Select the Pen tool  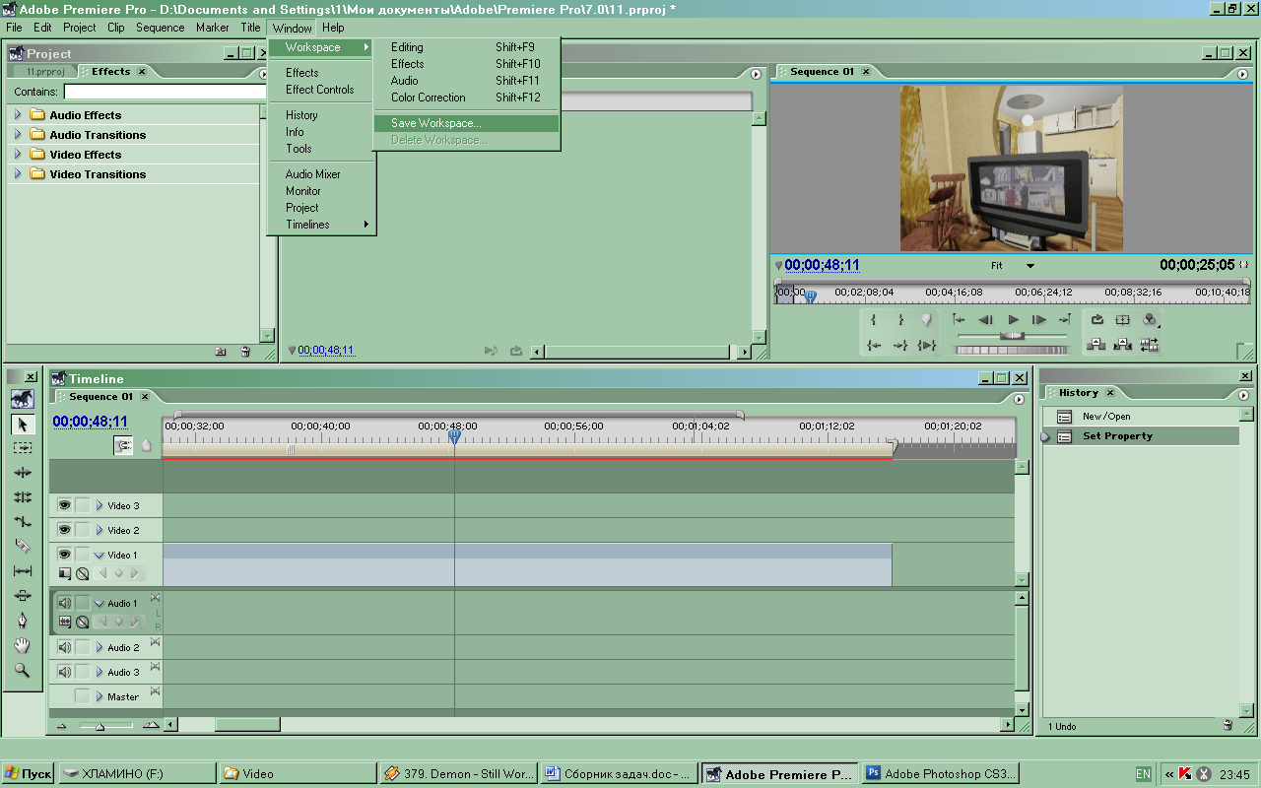coord(22,621)
